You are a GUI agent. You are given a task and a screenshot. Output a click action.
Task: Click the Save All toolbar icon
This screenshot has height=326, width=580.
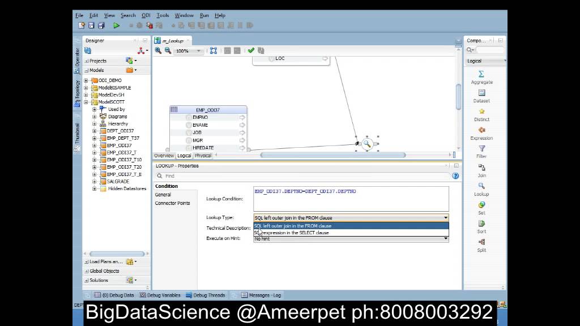pos(101,25)
